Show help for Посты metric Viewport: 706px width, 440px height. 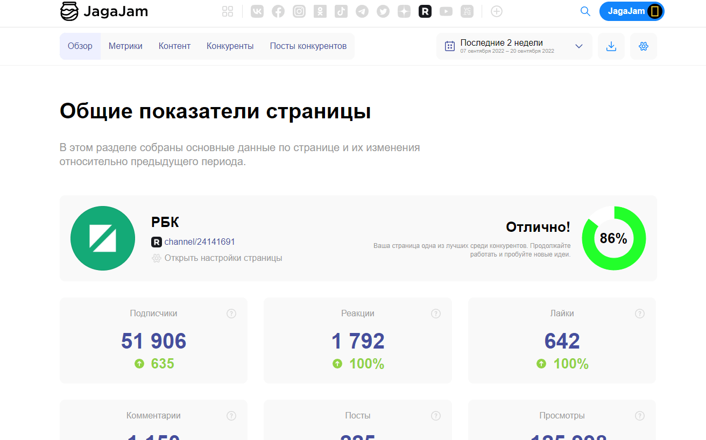click(x=436, y=416)
